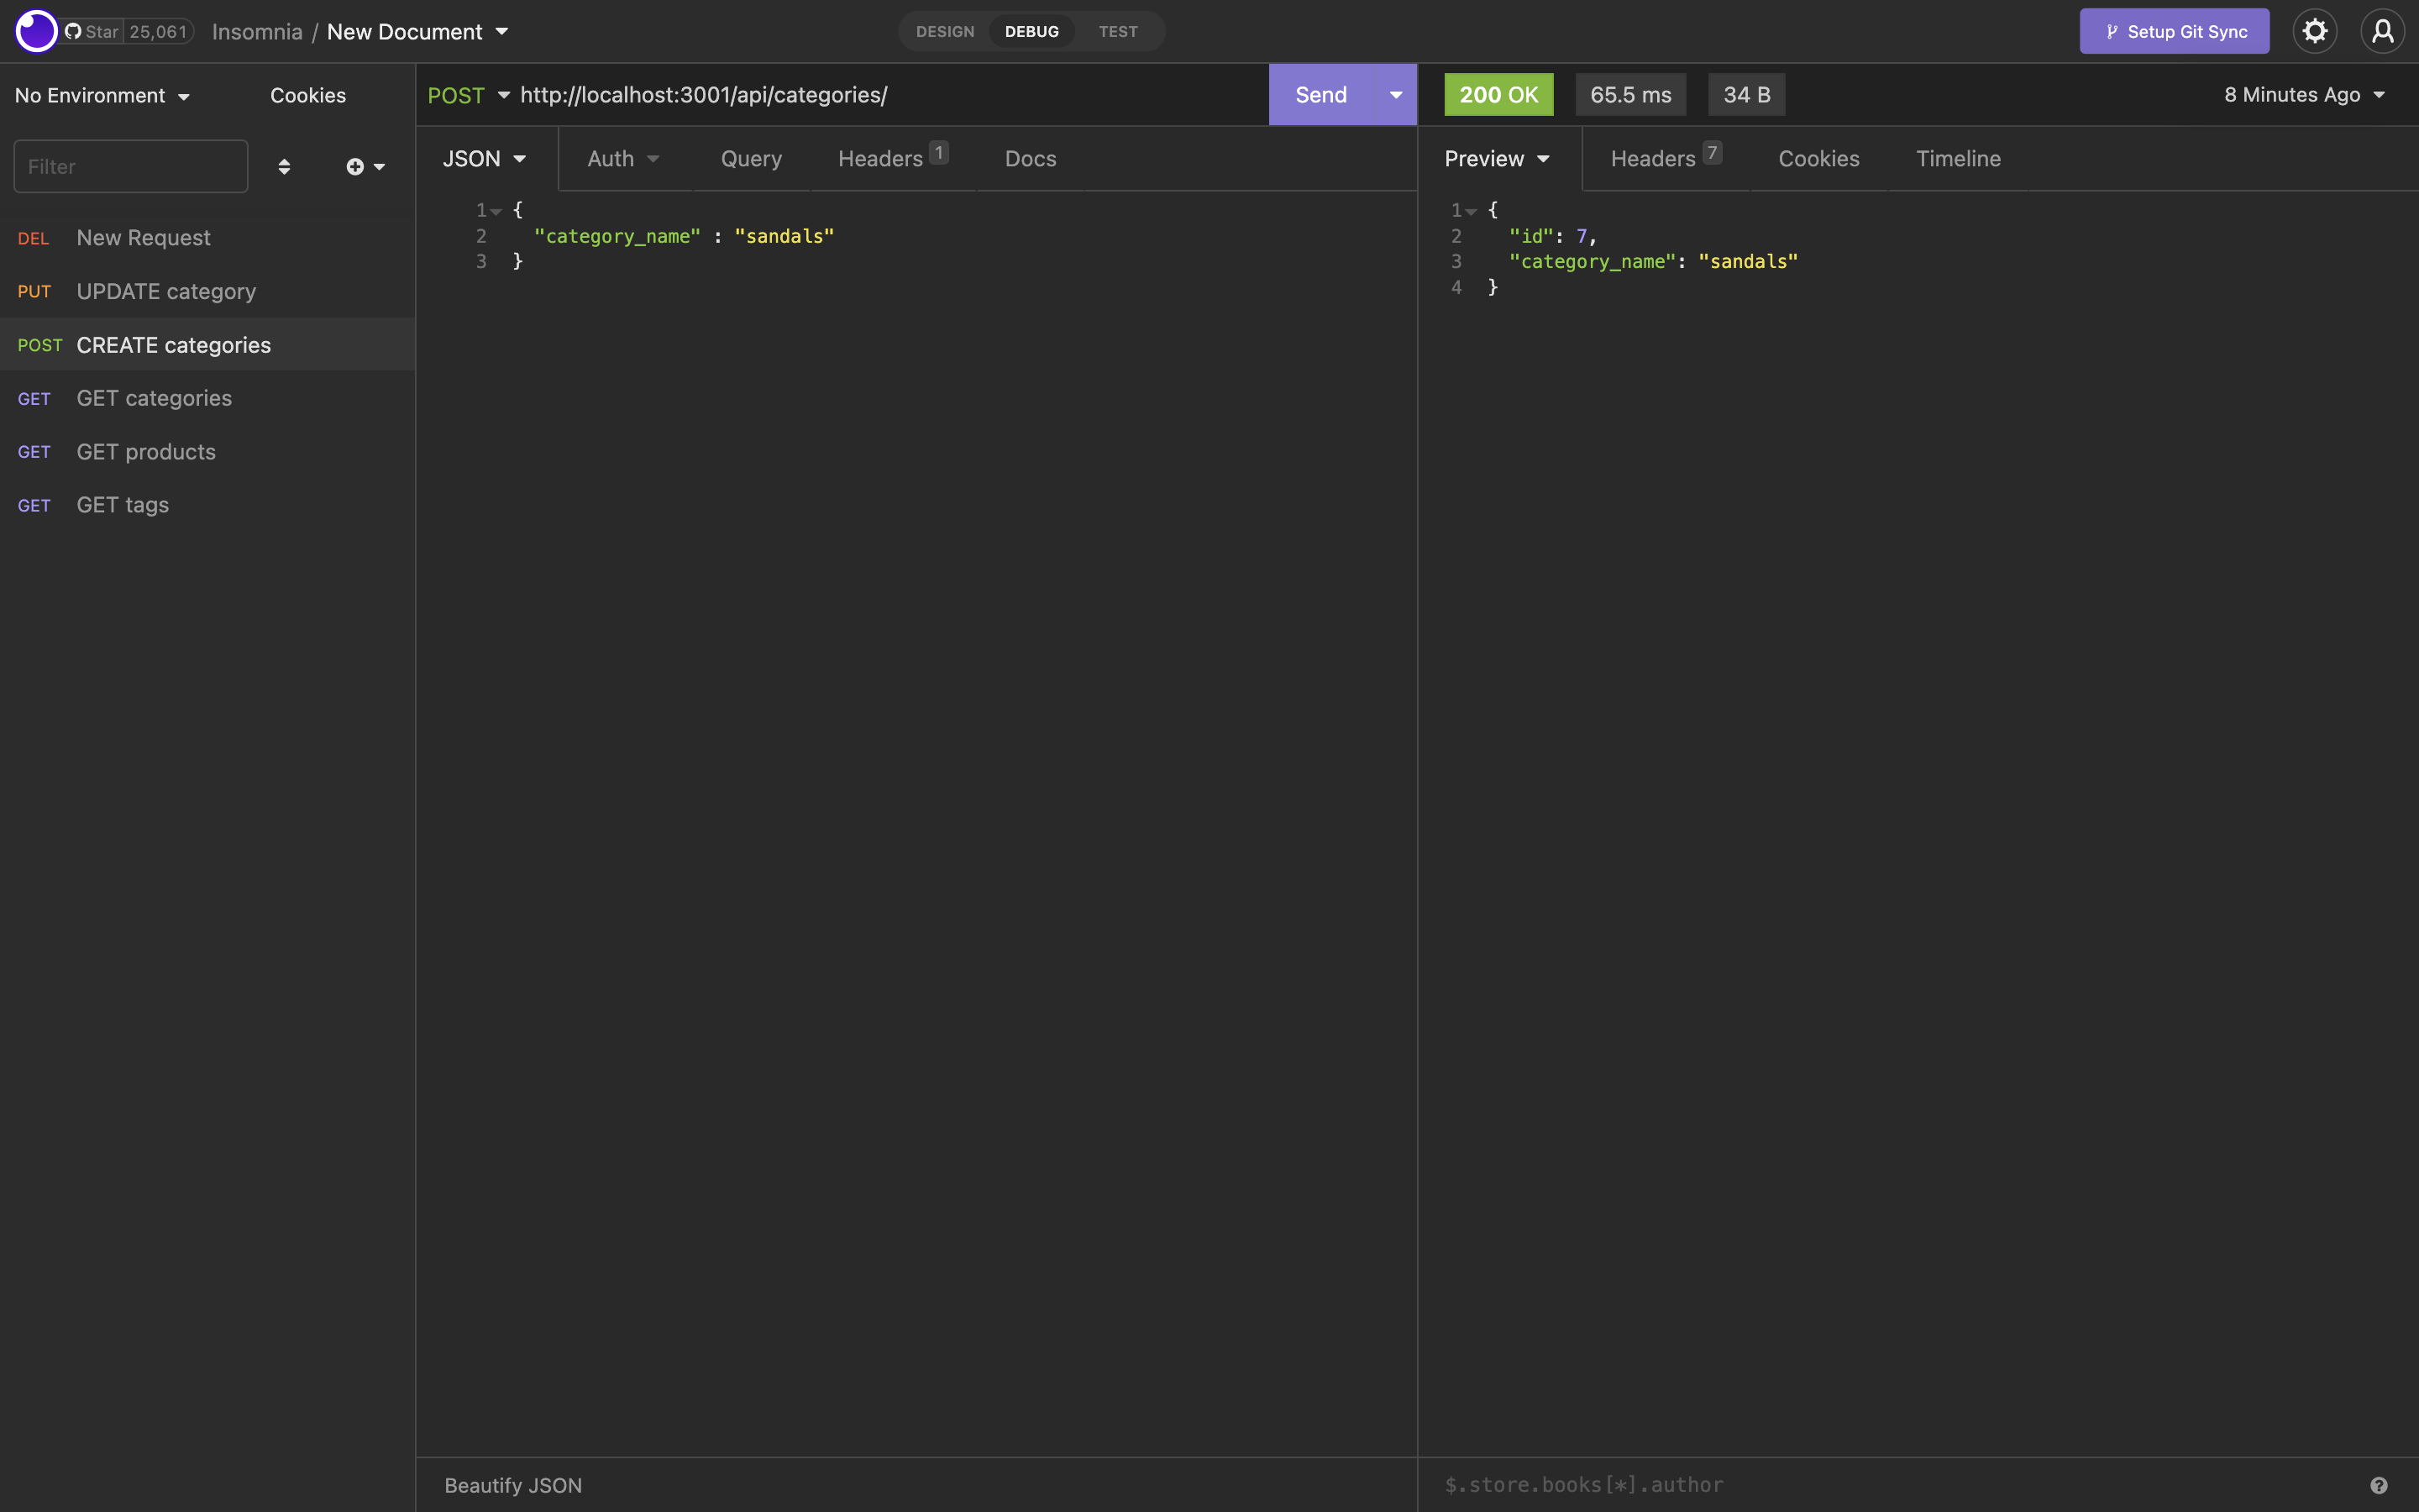The image size is (2419, 1512).
Task: Open the Send options arrow
Action: 1395,95
